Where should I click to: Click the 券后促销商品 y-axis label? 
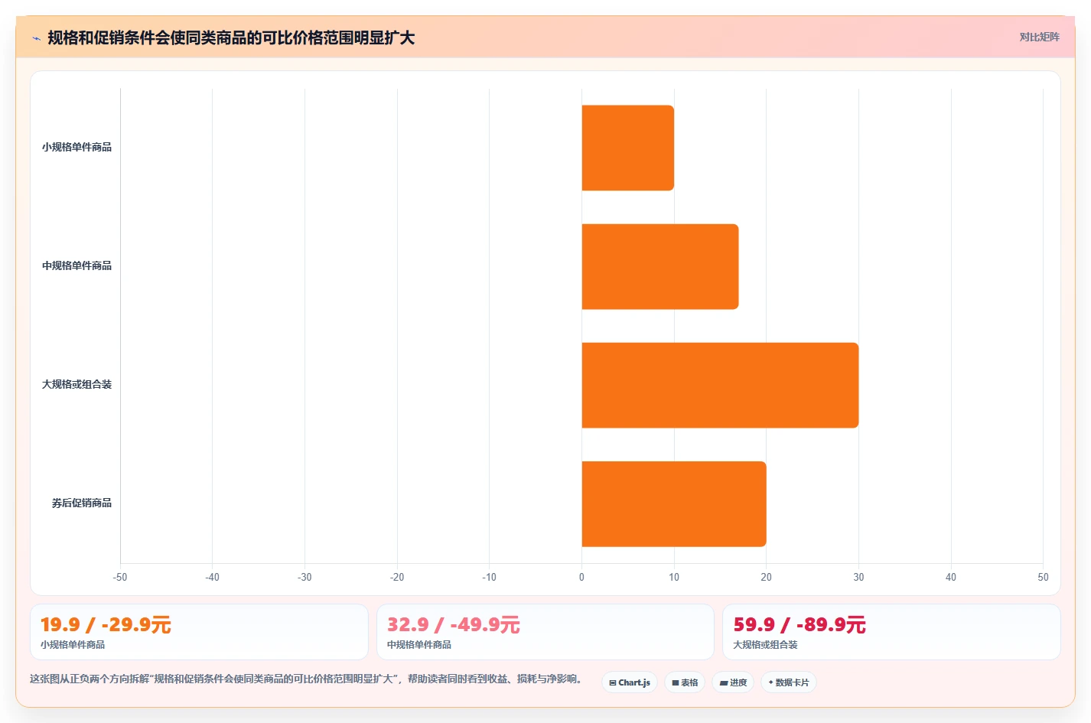point(82,503)
